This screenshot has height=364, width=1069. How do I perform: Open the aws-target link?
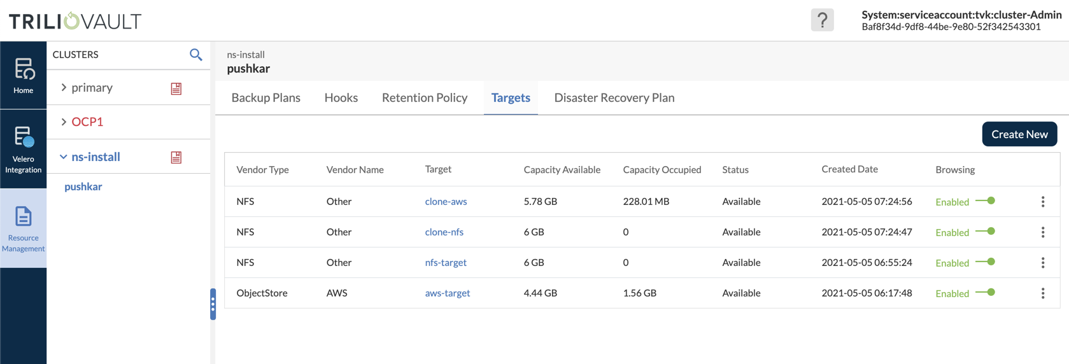point(448,293)
